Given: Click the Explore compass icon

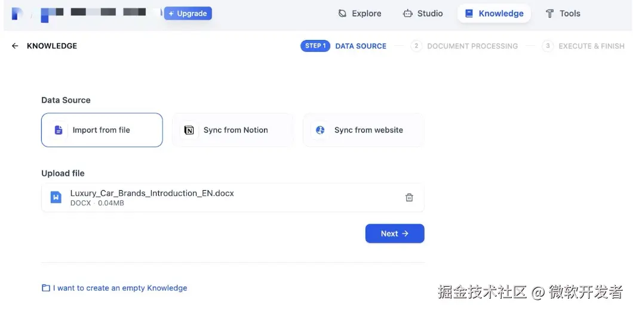Looking at the screenshot, I should pos(342,14).
